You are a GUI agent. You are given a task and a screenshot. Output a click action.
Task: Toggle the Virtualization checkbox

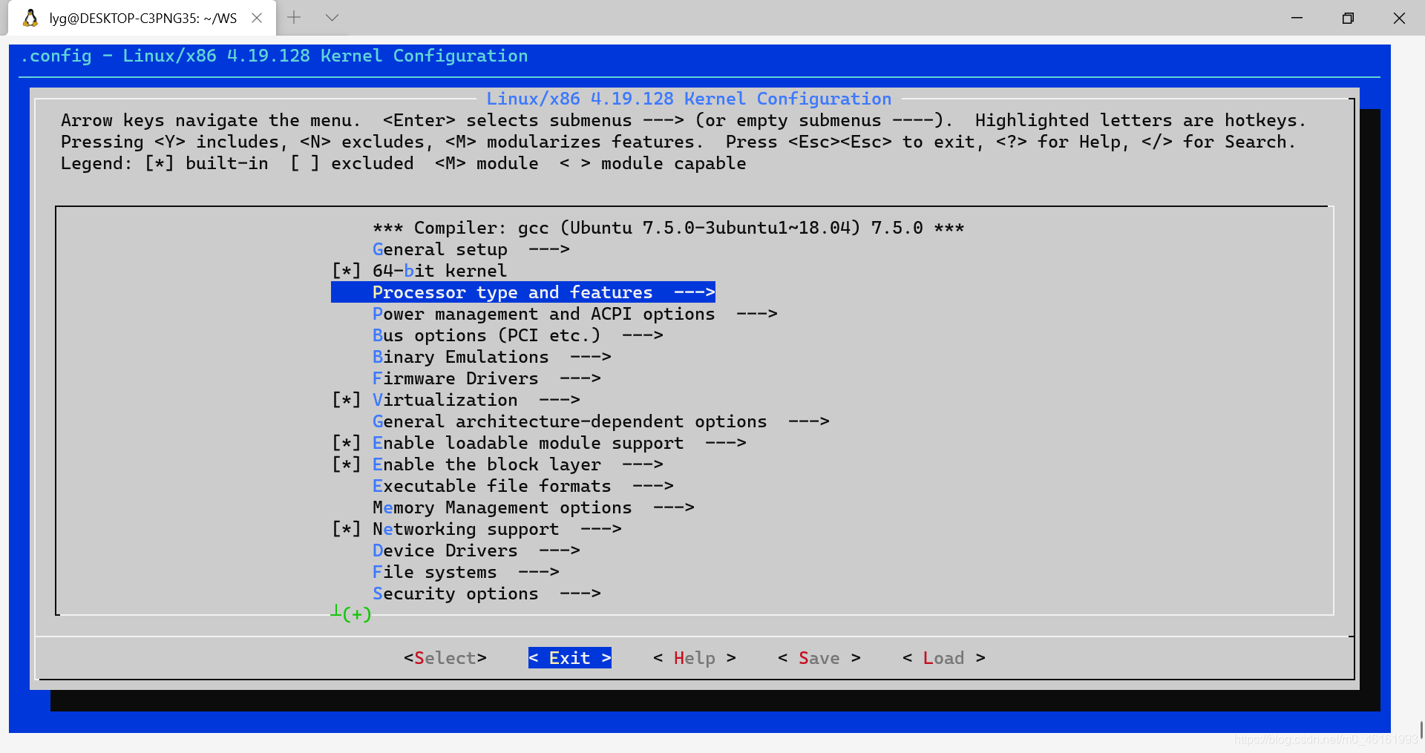click(x=347, y=400)
